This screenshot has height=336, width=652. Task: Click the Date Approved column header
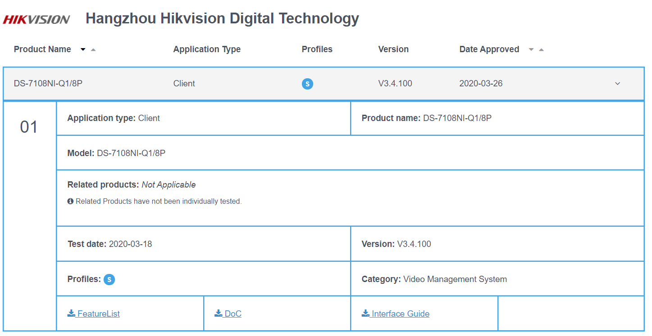[489, 49]
